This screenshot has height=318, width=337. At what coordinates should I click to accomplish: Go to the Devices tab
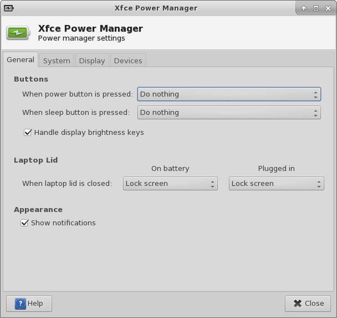point(128,60)
